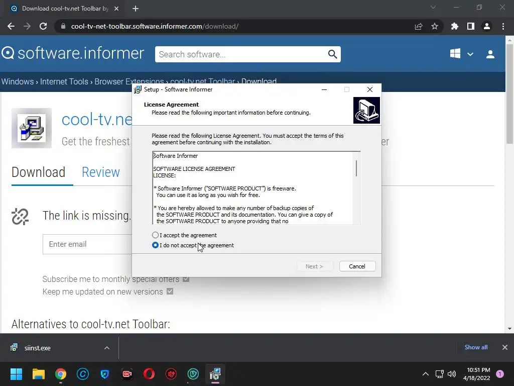Close the Setup - Software Informer dialog

click(370, 89)
